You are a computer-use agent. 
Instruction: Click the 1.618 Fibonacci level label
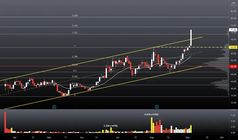point(75,16)
